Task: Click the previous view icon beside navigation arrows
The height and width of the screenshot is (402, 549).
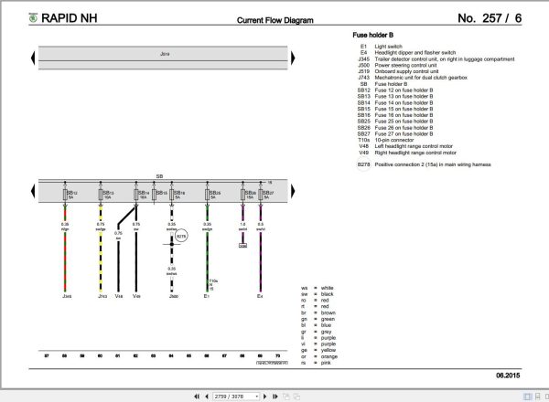Action: [x=286, y=397]
